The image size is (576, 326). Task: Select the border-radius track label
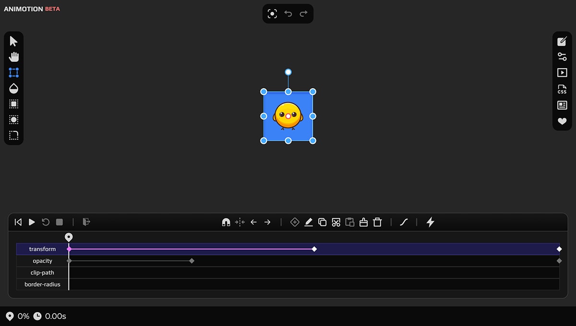[x=42, y=284]
